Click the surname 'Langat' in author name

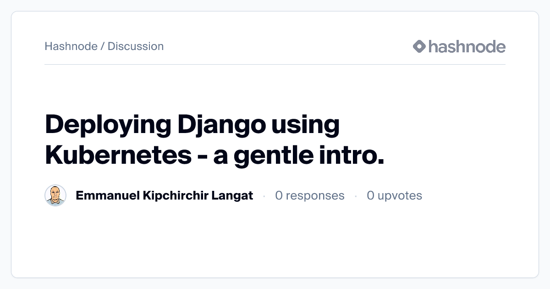click(232, 196)
